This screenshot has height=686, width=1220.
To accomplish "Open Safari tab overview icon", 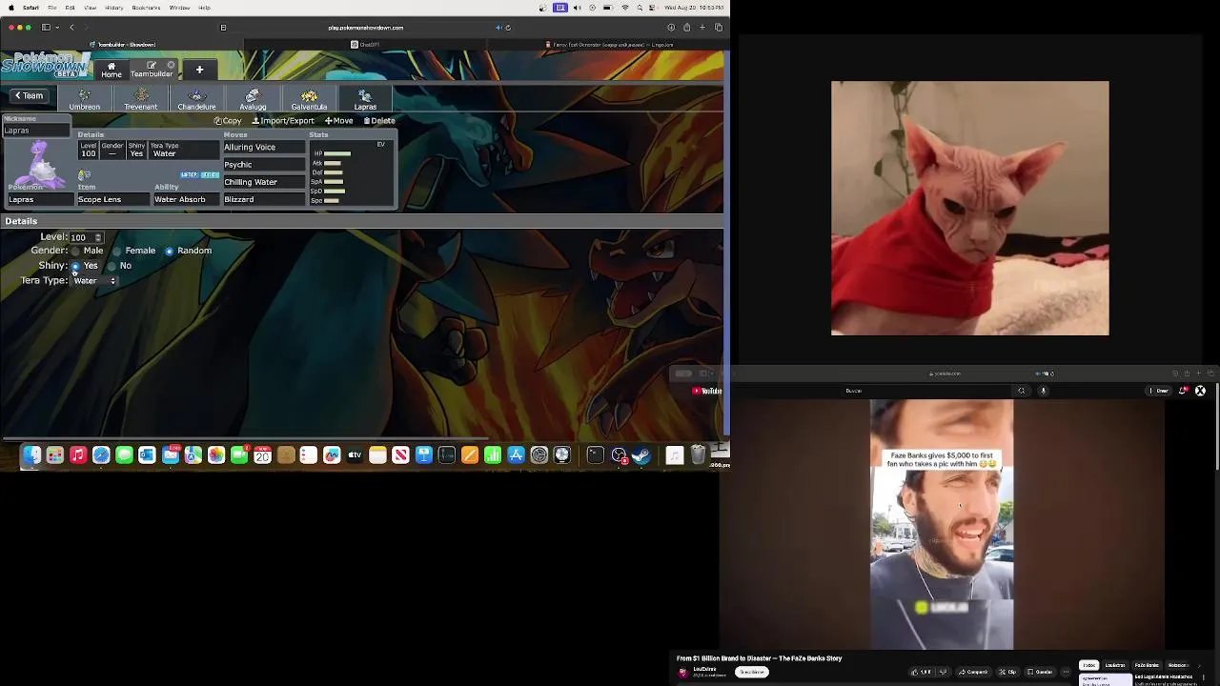I will 719,28.
